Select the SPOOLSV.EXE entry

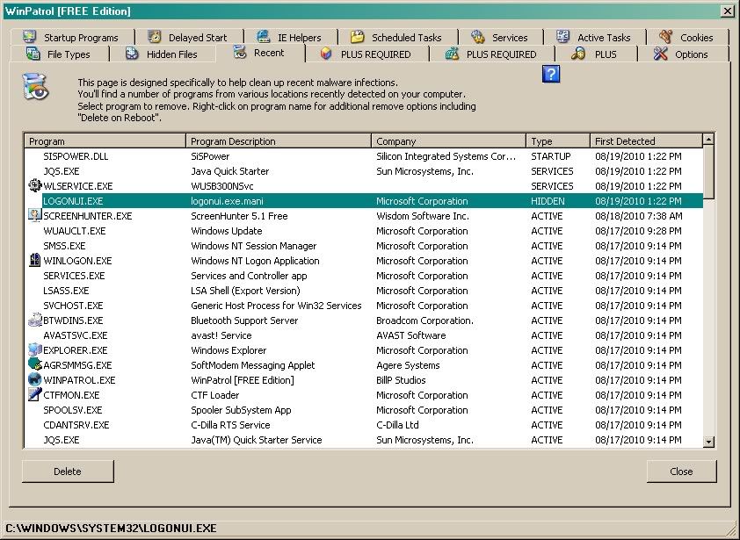click(x=363, y=410)
